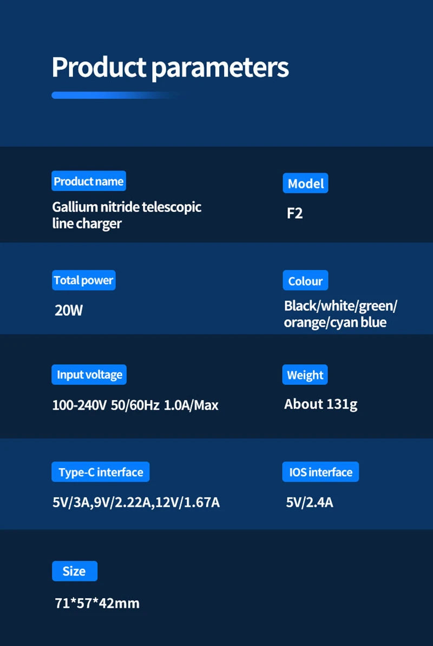Select the Model badge
Viewport: 433px width, 646px height.
(305, 184)
